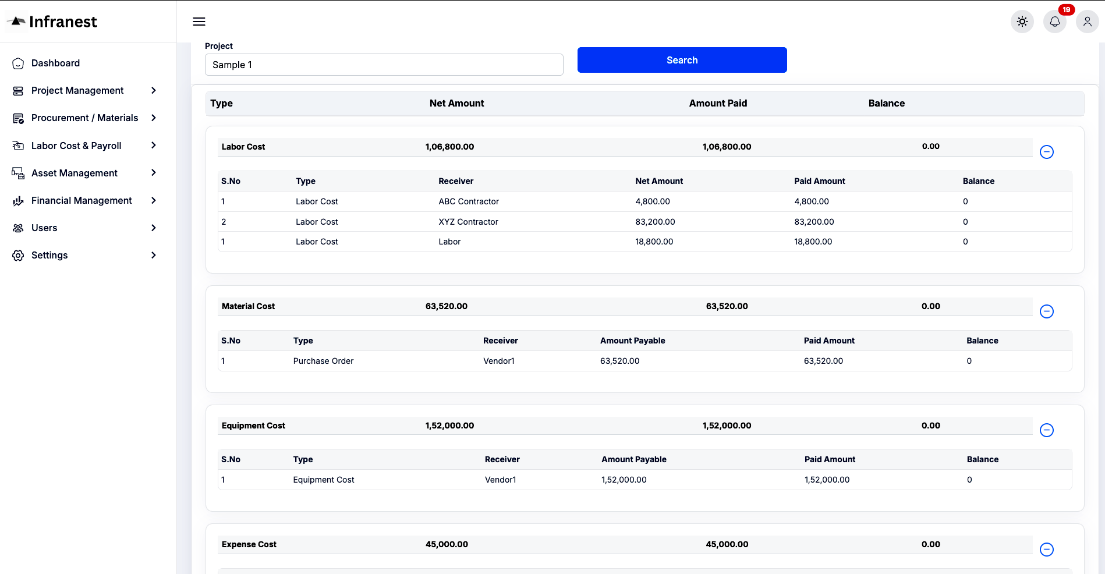1105x574 pixels.
Task: Select the XYZ Contractor receiver cell
Action: [x=468, y=222]
